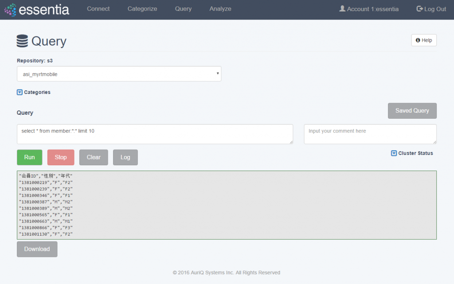
Task: Open the asi_myrtmobile repository dropdown
Action: (x=119, y=74)
